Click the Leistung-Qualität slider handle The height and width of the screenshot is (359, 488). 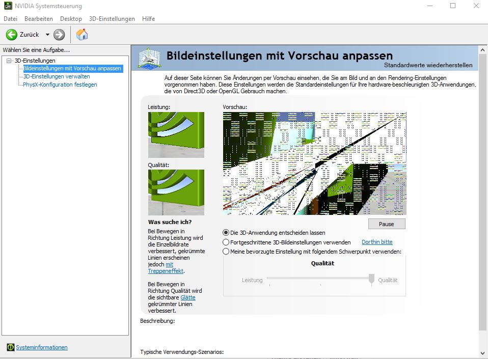[x=371, y=279]
